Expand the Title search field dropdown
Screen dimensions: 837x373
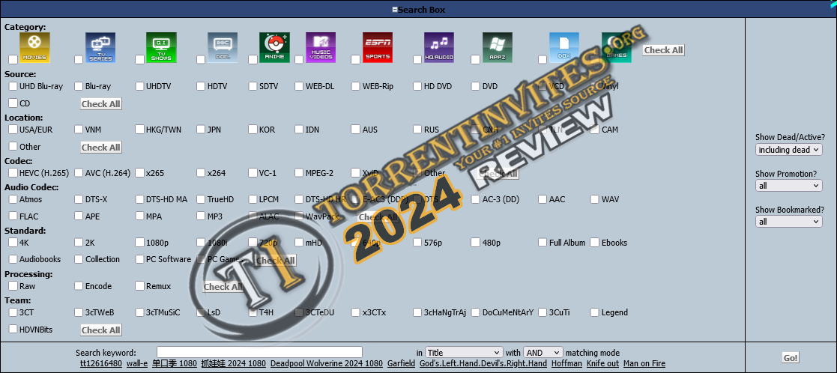(463, 352)
